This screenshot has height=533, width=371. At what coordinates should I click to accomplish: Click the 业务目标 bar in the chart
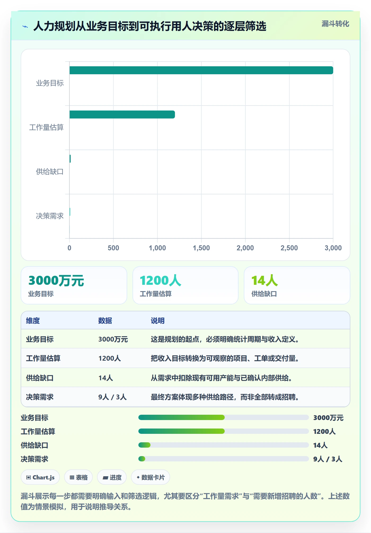coord(201,70)
